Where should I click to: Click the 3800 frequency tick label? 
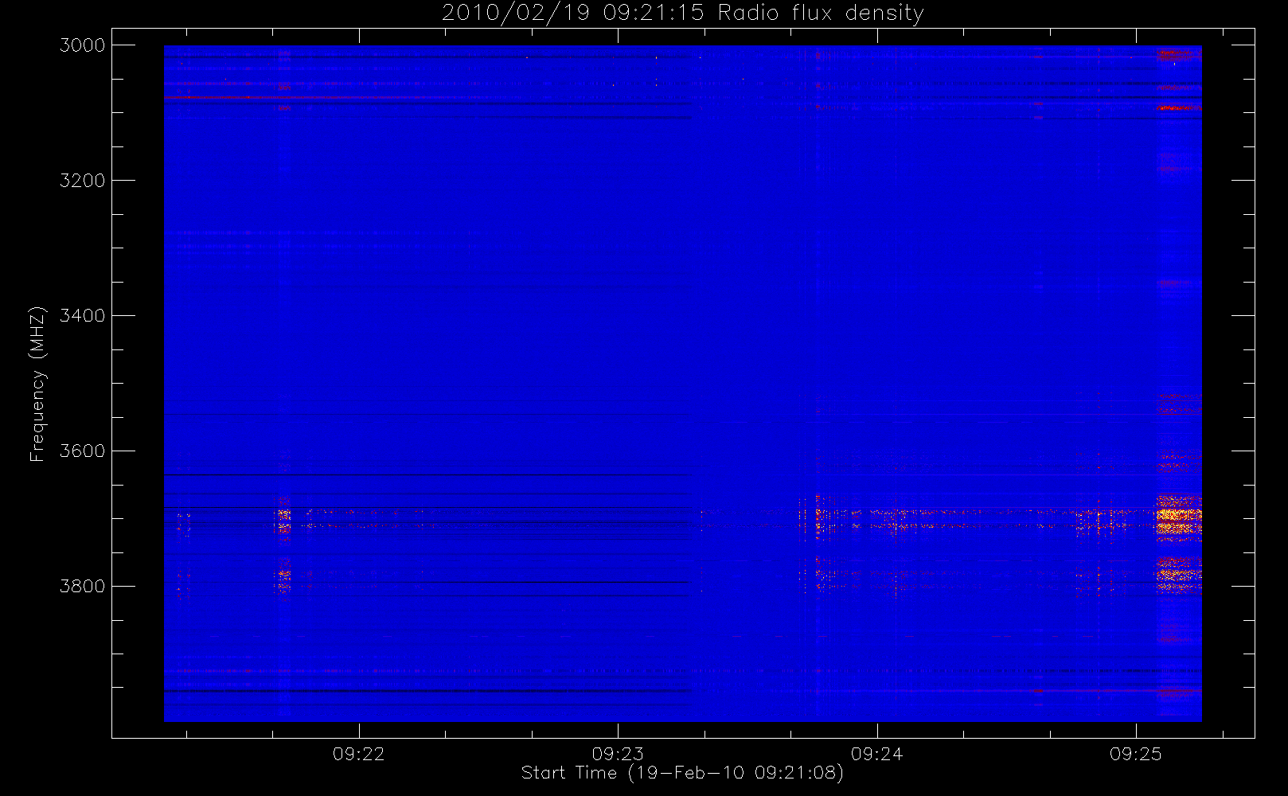83,587
